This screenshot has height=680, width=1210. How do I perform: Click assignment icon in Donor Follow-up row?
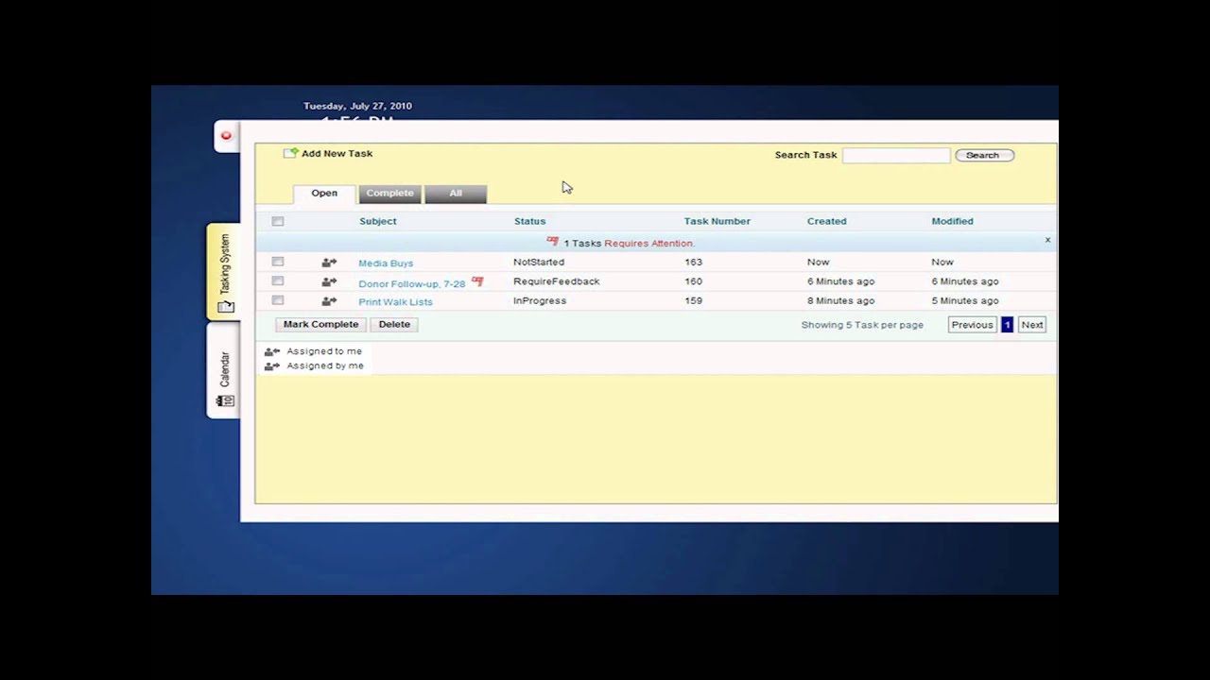[x=329, y=281]
